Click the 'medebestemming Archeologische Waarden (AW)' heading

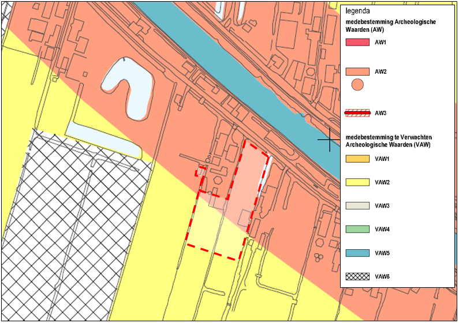(391, 26)
